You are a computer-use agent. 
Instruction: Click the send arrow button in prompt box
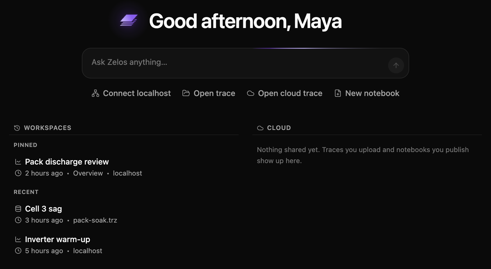click(396, 65)
